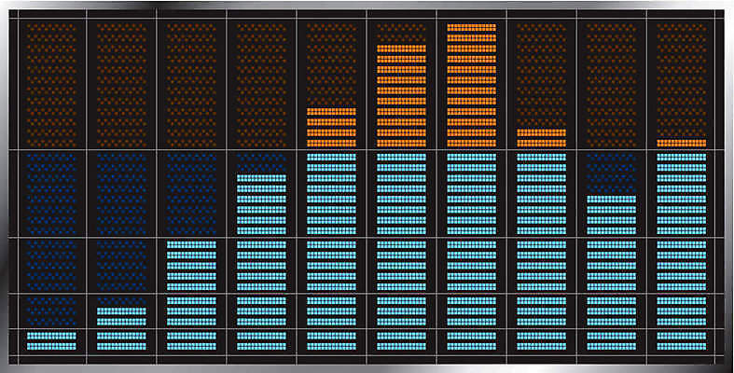Click bottom lit cyan segment of first column
734x373 pixels.
coord(51,346)
